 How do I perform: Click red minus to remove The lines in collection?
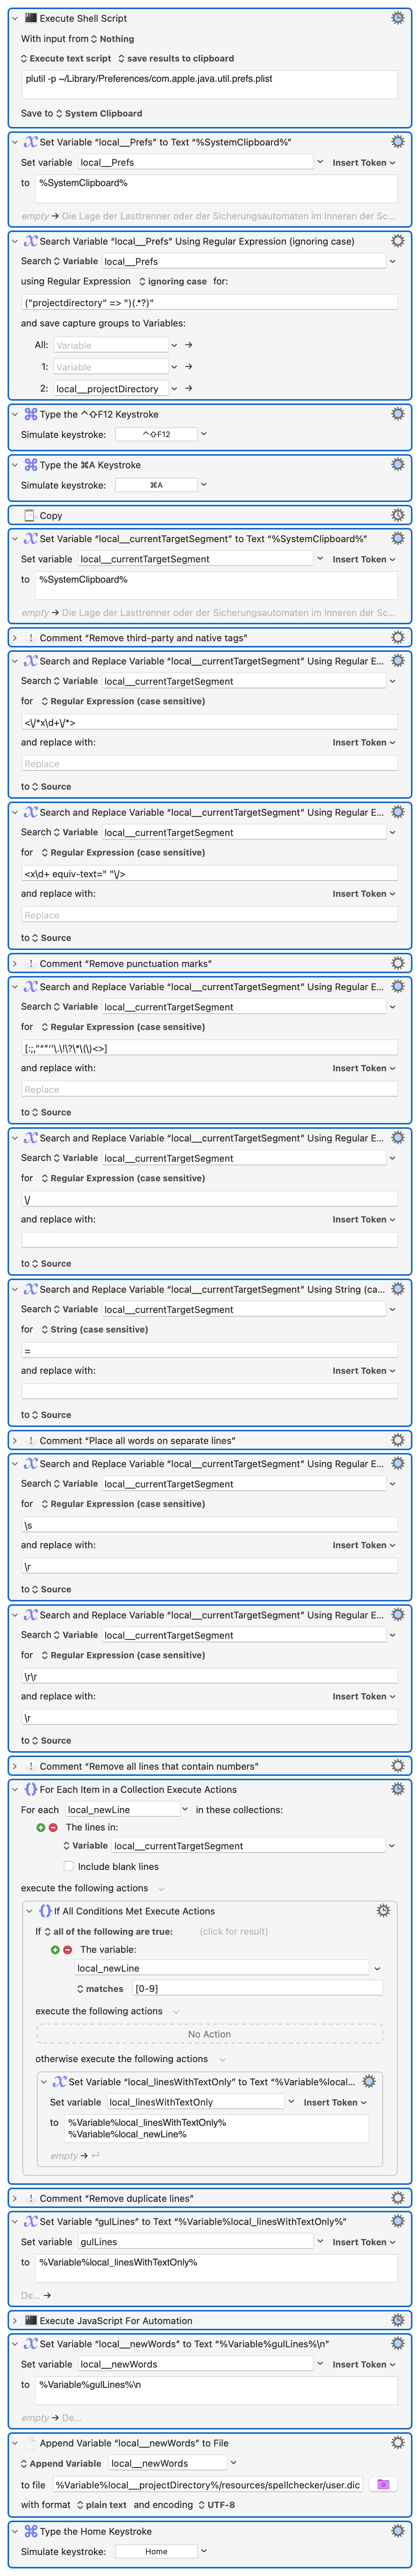pos(53,1827)
